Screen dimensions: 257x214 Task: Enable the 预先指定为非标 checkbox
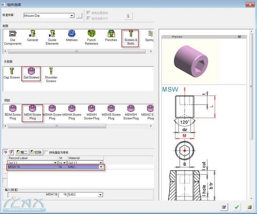[x=46, y=152]
